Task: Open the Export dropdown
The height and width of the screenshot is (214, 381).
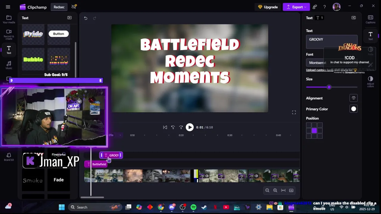Action: [x=296, y=7]
